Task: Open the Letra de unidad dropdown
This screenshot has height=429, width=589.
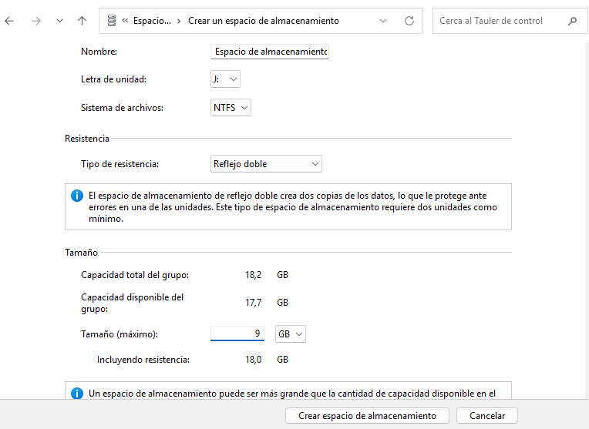Action: [x=225, y=79]
